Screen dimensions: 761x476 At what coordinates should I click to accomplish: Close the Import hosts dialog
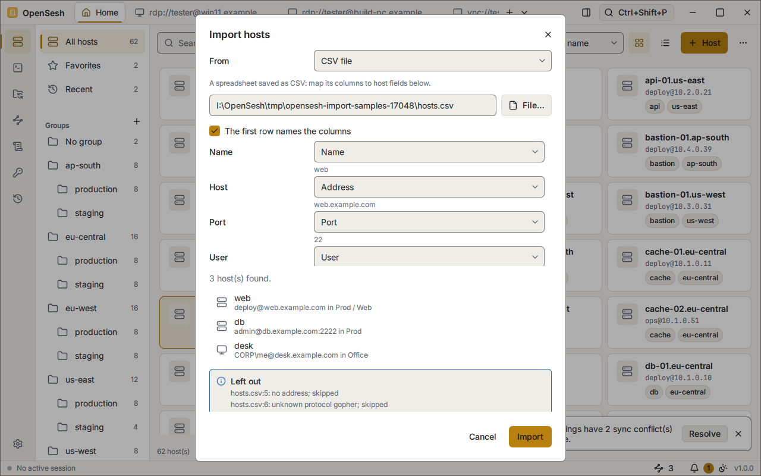tap(548, 35)
